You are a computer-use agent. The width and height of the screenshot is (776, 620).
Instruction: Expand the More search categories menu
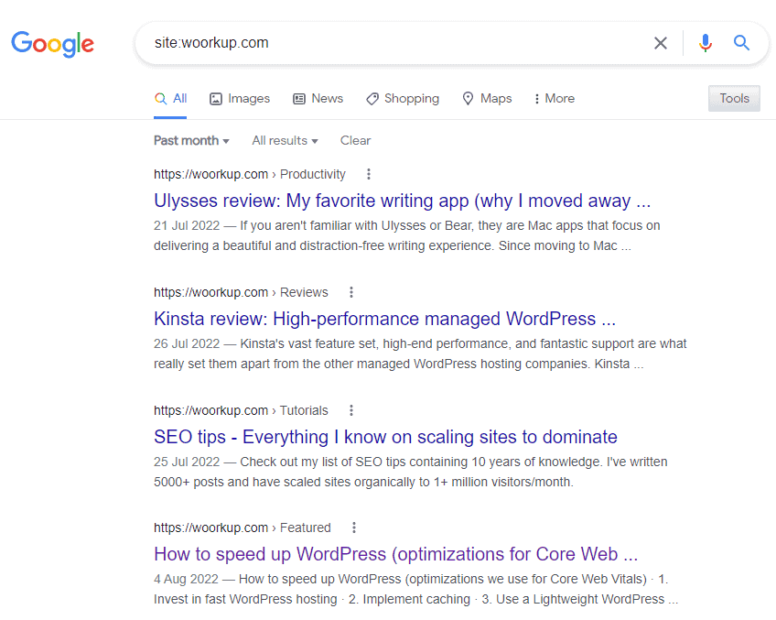(554, 98)
